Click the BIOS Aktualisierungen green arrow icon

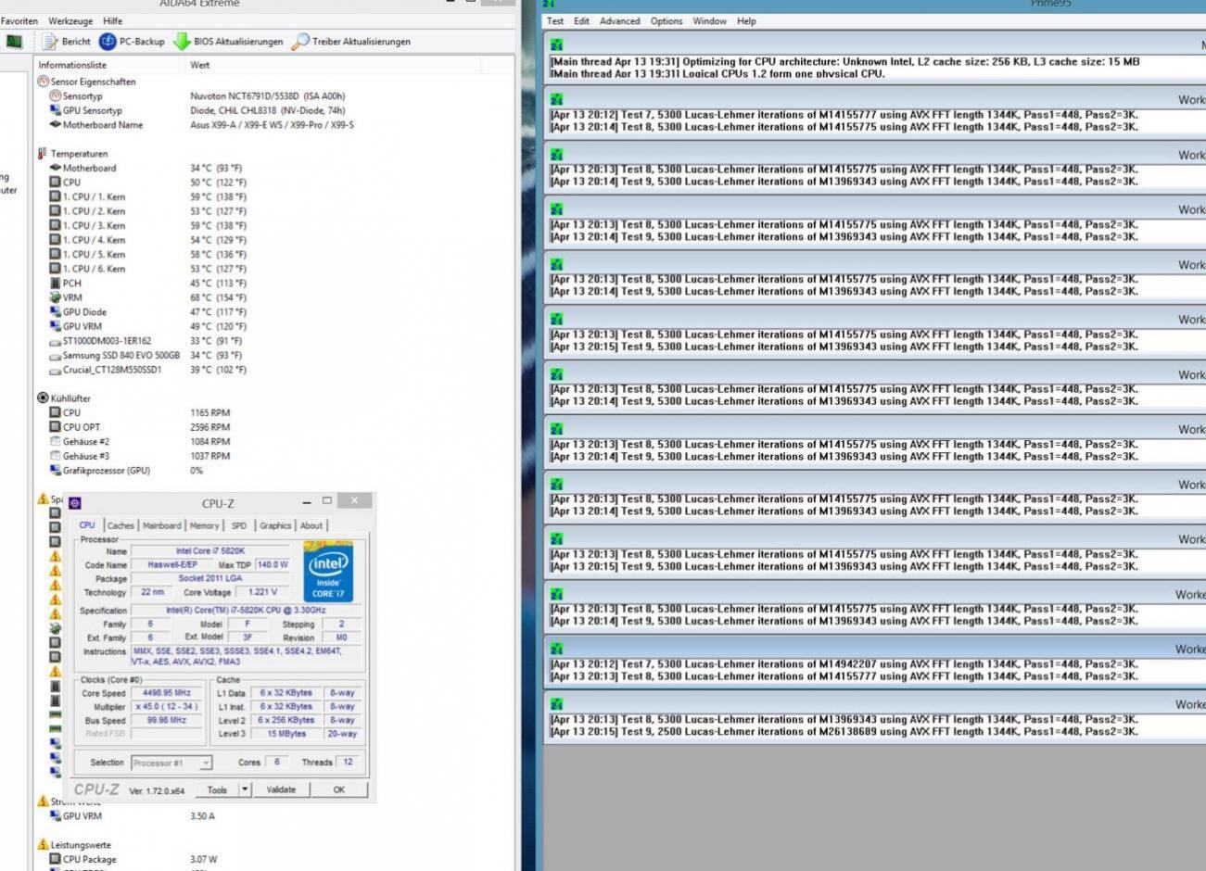click(x=182, y=42)
